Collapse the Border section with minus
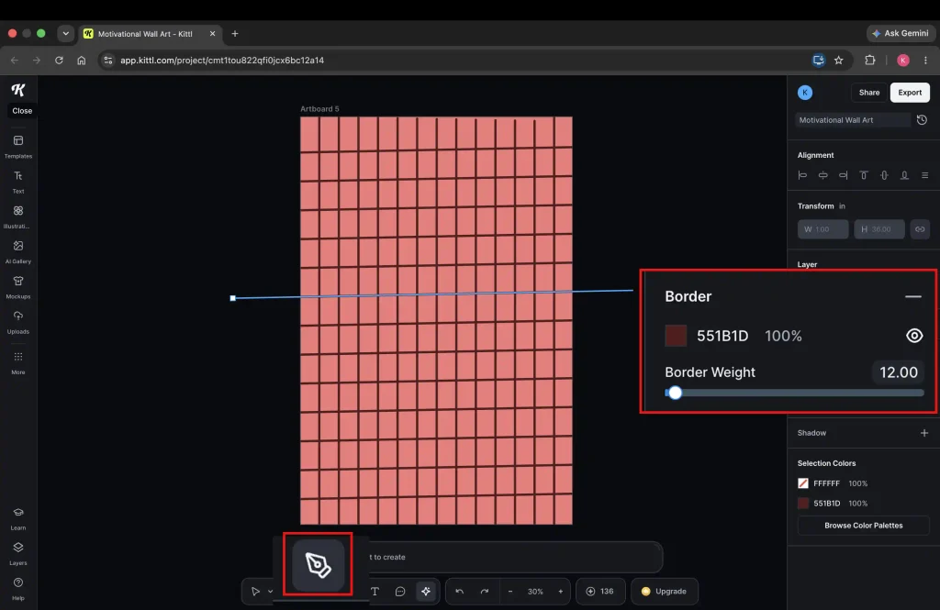Image resolution: width=940 pixels, height=610 pixels. pos(913,296)
